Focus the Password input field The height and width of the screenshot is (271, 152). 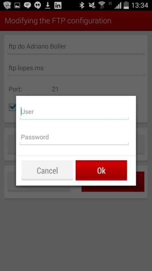[74, 137]
